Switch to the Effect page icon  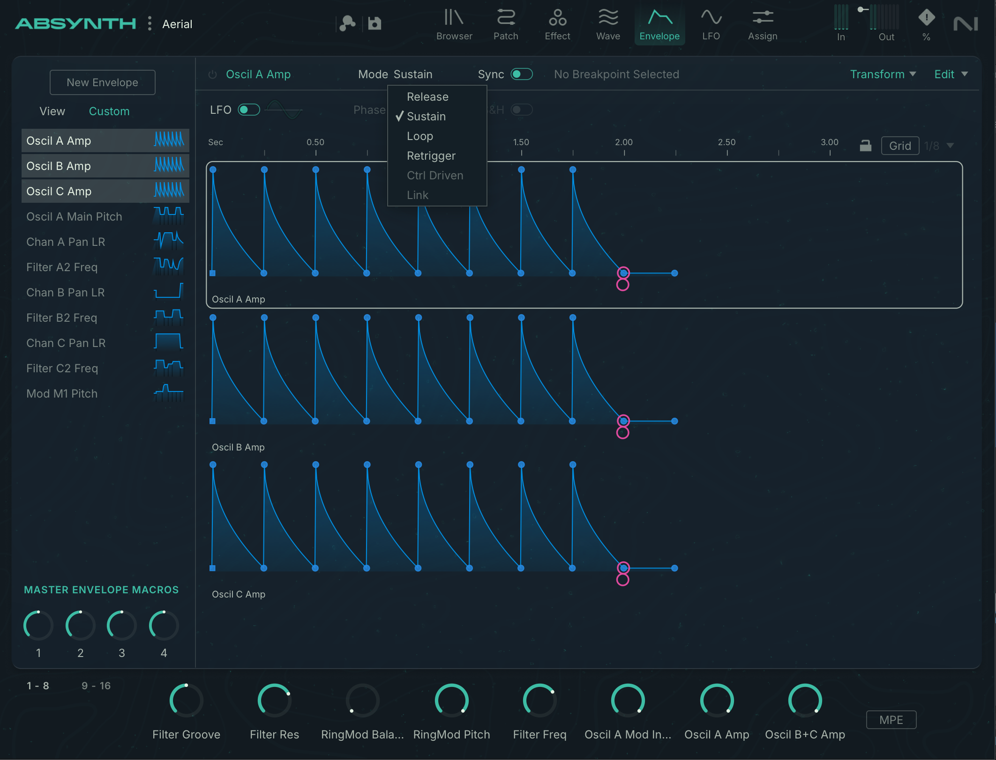click(x=557, y=19)
